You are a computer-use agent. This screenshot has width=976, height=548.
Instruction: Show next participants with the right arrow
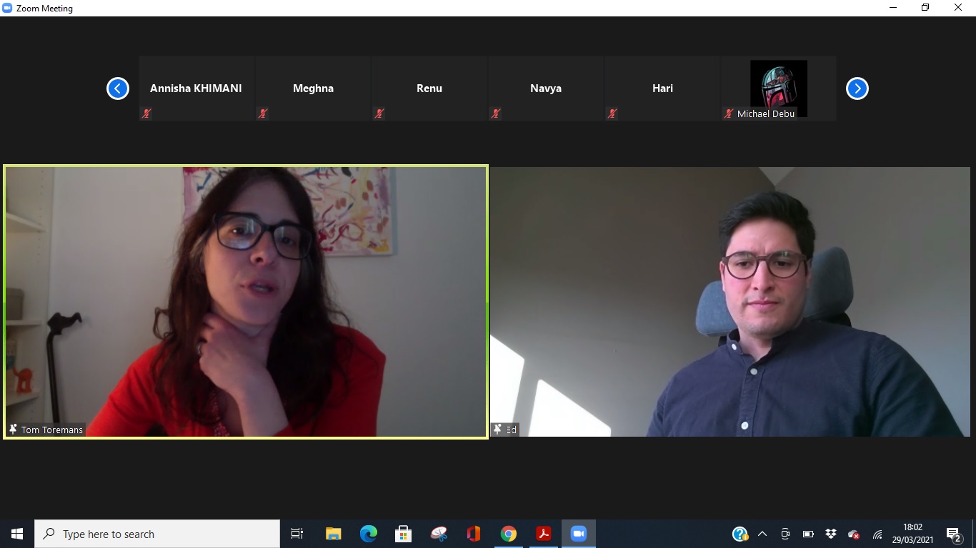tap(857, 88)
